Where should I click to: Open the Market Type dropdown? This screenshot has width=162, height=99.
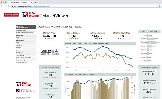click(26, 37)
